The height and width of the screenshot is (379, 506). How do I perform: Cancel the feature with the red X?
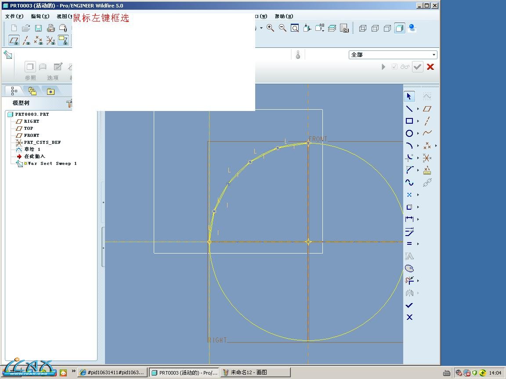pyautogui.click(x=430, y=67)
